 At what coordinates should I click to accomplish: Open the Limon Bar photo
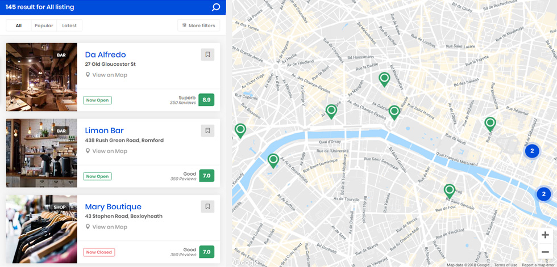(x=41, y=153)
